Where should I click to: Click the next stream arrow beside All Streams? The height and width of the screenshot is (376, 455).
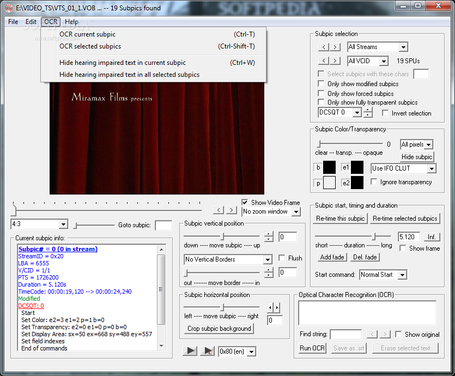(x=335, y=47)
